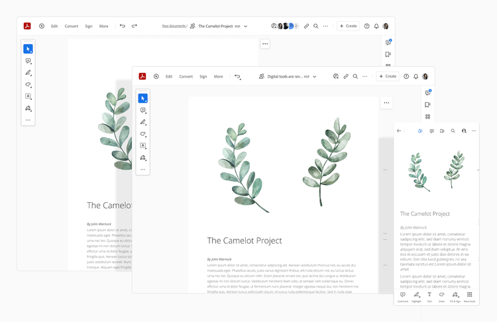Open the bookmarks panel icon in the middle window
Viewport: 497px width, 322px height.
[x=427, y=105]
